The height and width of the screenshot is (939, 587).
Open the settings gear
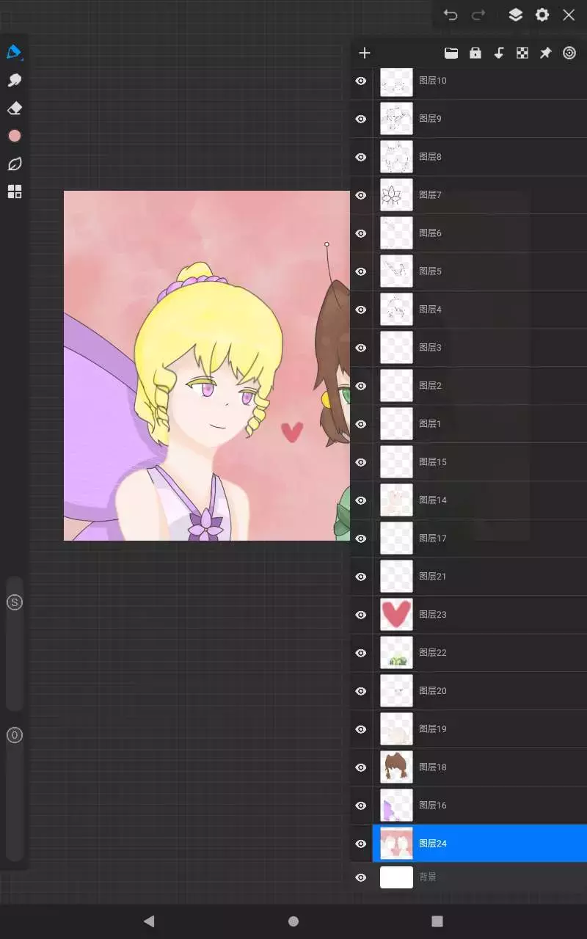[542, 15]
